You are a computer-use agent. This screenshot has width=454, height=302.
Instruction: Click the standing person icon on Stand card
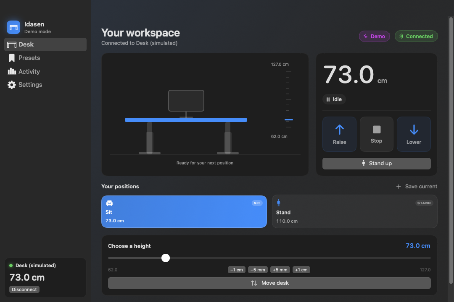279,203
